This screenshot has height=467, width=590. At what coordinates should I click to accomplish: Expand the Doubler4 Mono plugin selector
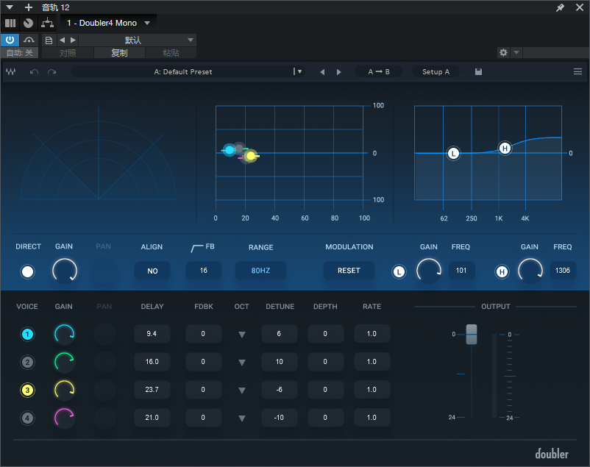(147, 23)
